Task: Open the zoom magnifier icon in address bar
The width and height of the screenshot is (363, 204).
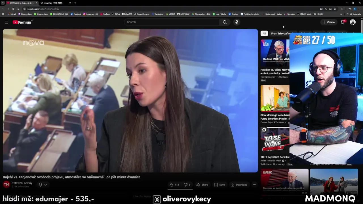Action: click(326, 9)
